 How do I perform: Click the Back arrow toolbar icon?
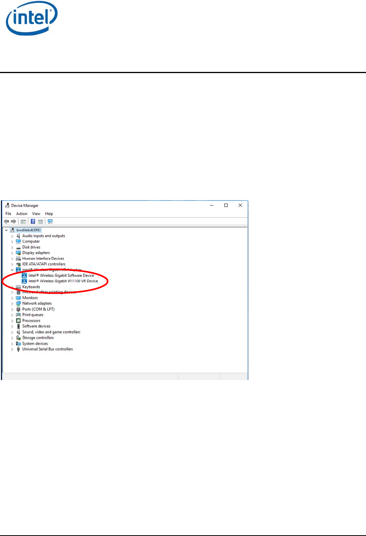(x=7, y=222)
